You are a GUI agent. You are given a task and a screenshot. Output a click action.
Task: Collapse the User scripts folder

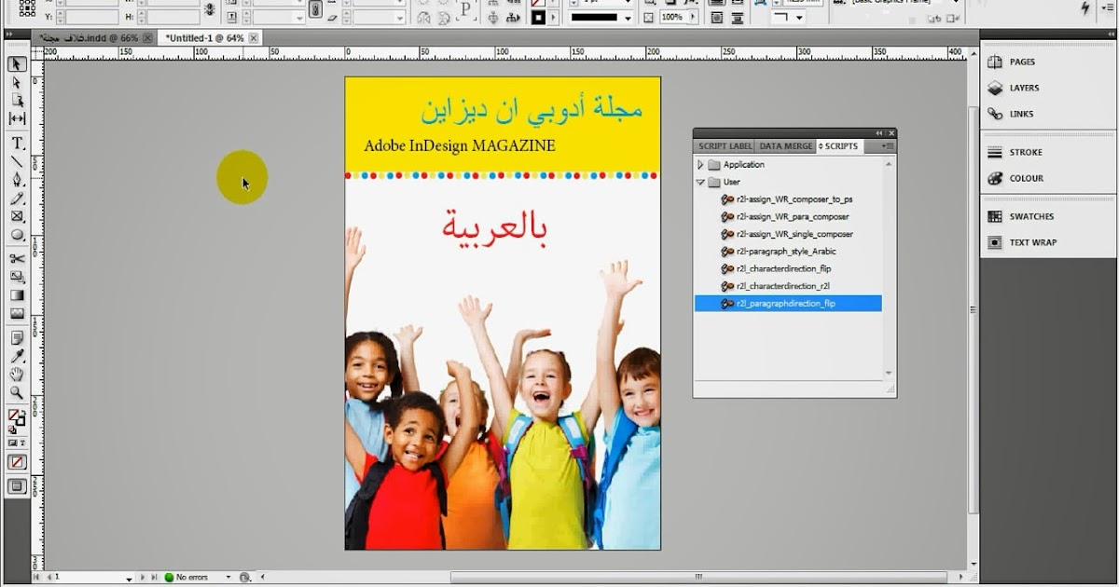click(x=701, y=183)
